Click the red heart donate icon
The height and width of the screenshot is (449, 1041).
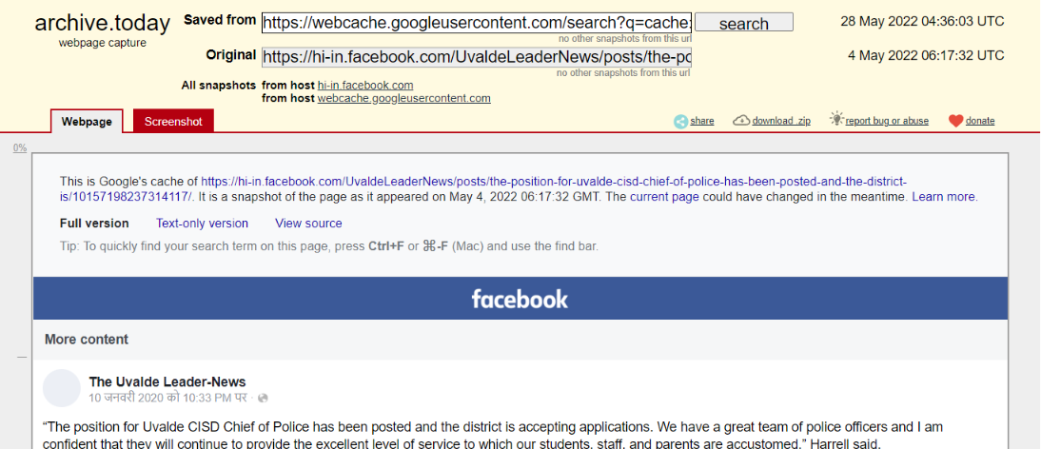[955, 122]
